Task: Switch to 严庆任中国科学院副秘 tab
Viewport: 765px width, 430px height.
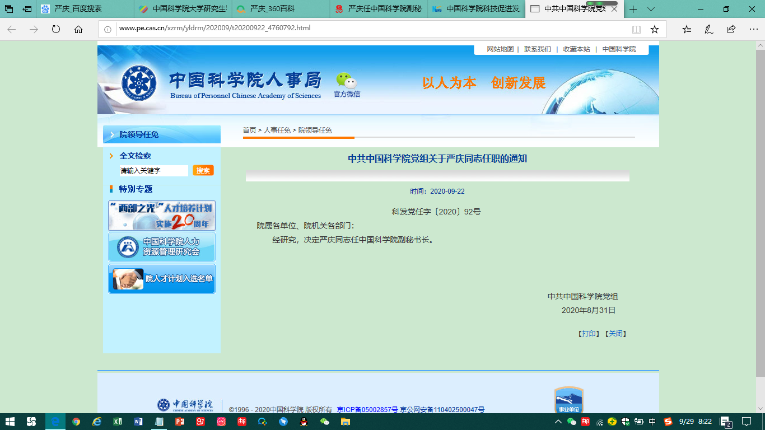Action: point(379,9)
